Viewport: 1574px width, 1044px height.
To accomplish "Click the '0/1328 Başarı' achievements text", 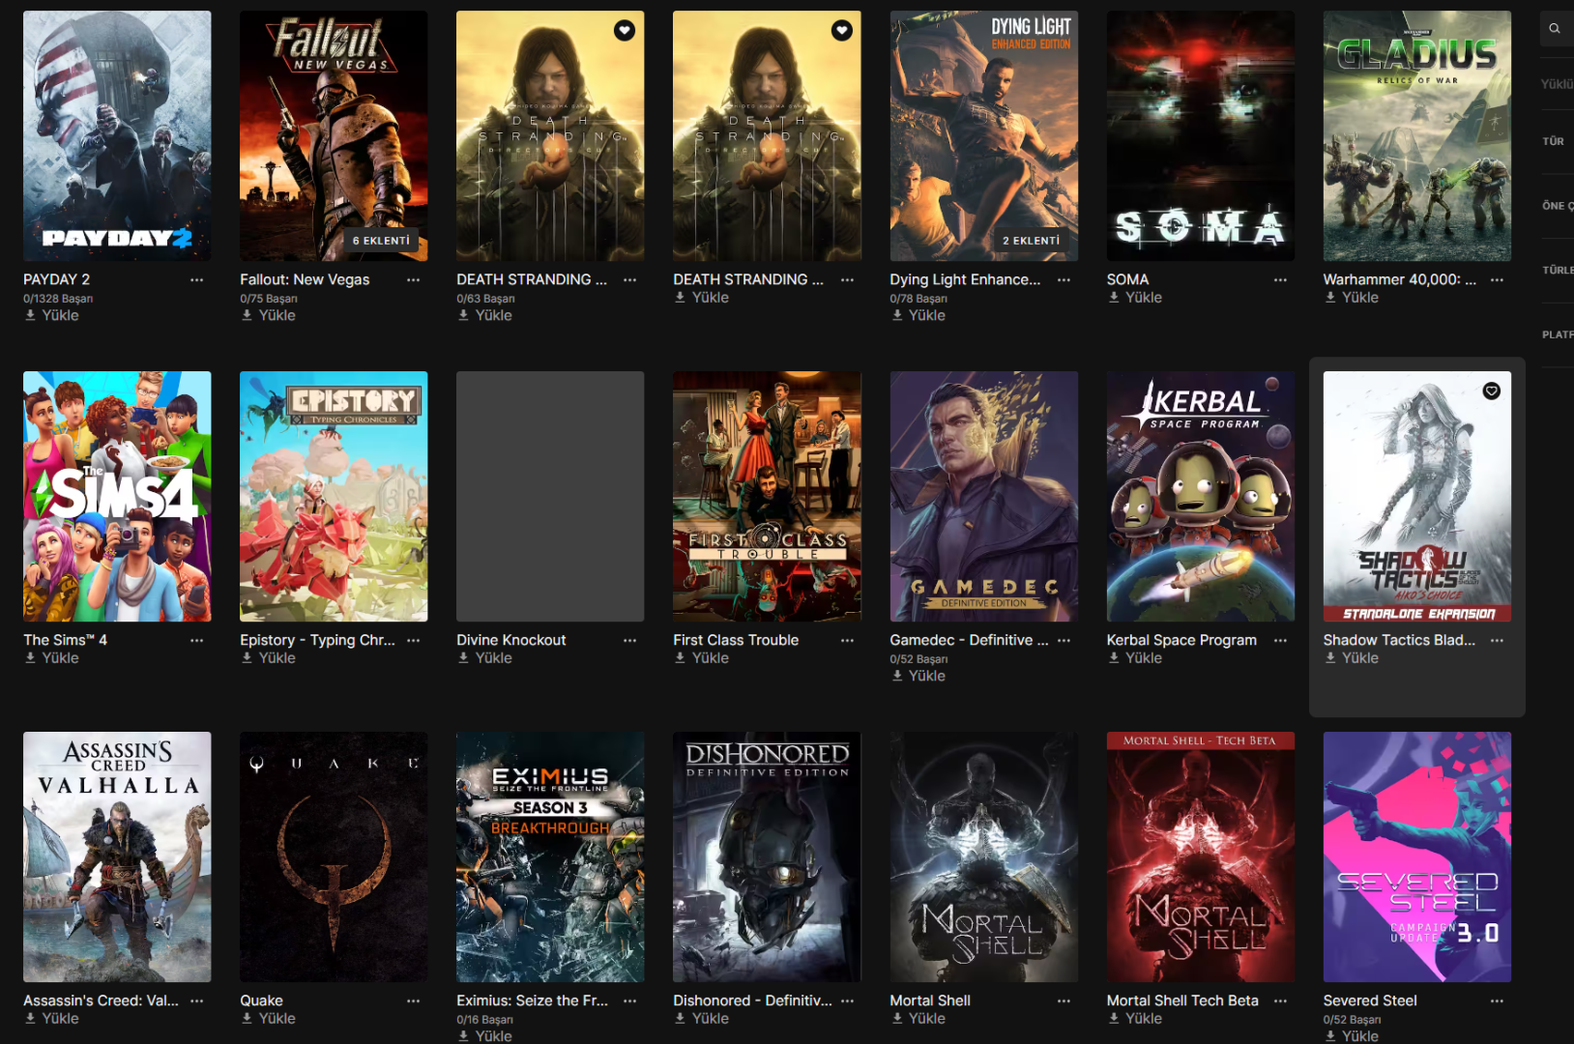I will 58,299.
